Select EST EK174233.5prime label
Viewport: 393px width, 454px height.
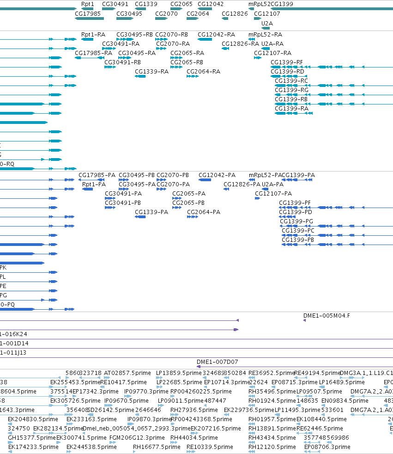(x=33, y=447)
